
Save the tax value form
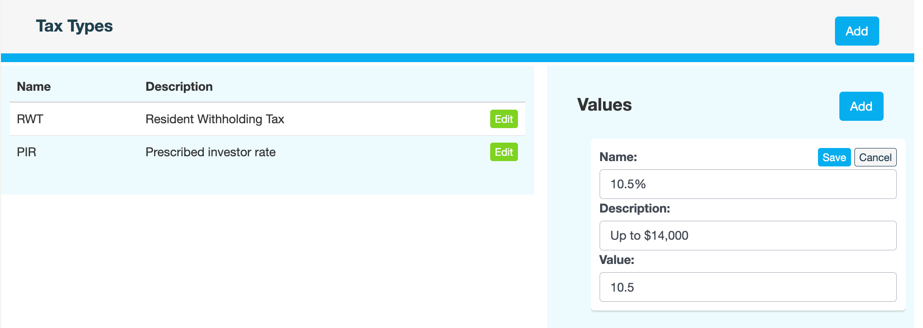coord(834,157)
